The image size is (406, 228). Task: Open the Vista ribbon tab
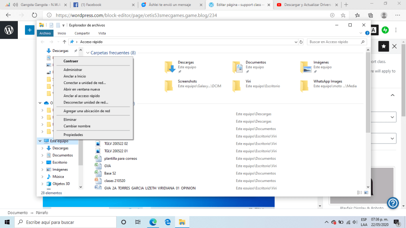click(102, 33)
